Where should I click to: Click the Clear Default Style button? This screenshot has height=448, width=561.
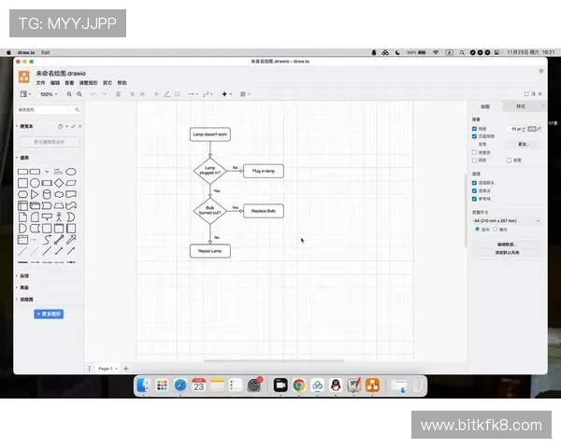click(x=507, y=253)
